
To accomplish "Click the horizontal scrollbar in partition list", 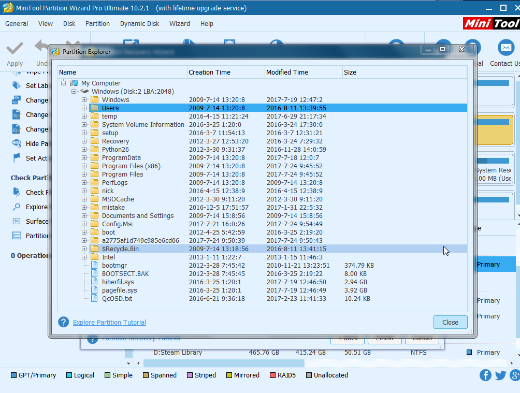I will (x=224, y=363).
